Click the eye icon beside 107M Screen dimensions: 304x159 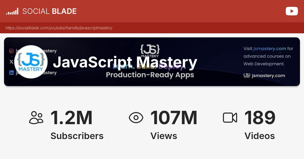pyautogui.click(x=136, y=118)
